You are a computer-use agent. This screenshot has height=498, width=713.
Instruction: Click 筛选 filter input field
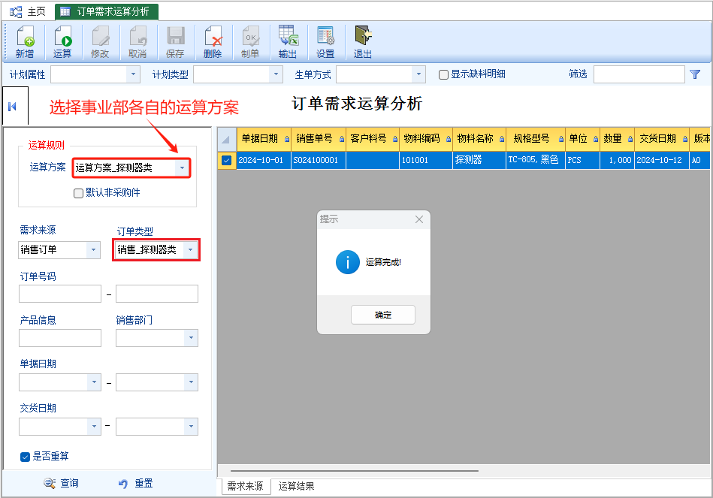pos(639,74)
